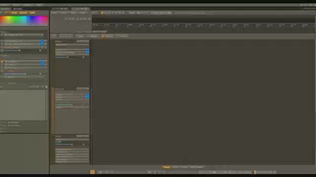
Task: Click the yellow highlighted icon in top toolbar
Action: point(102,13)
